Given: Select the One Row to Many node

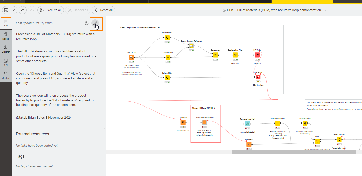Looking at the screenshot, I should (305, 123).
